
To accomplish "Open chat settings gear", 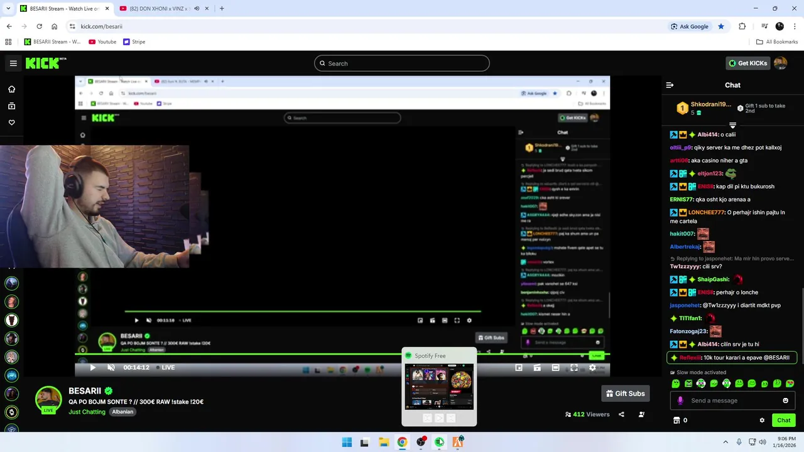I will [x=762, y=420].
